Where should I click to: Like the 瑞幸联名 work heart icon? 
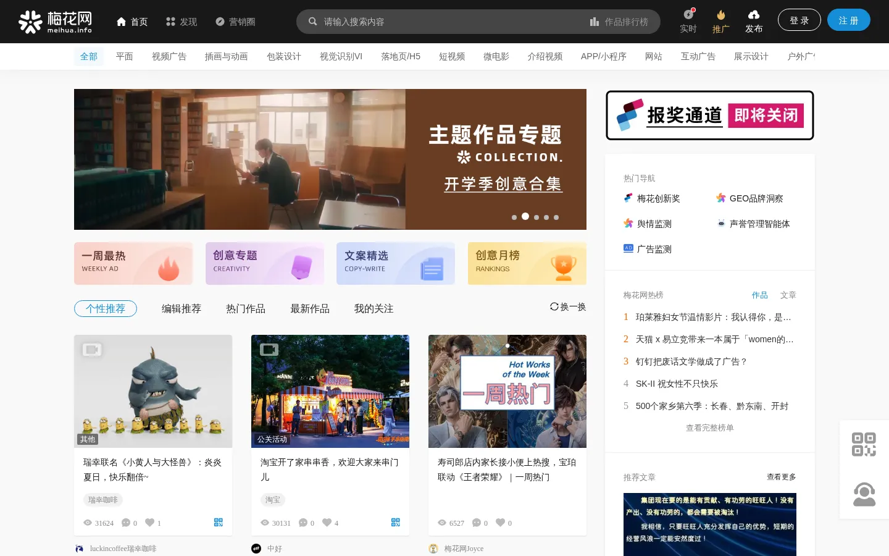tap(149, 523)
